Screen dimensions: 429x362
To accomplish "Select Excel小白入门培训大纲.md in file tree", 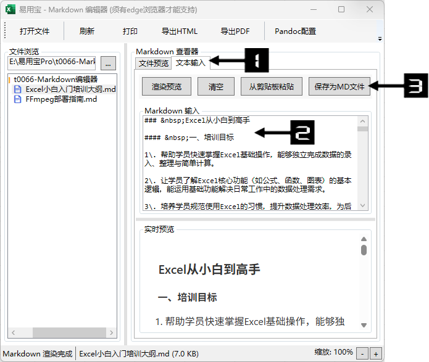I will click(70, 89).
